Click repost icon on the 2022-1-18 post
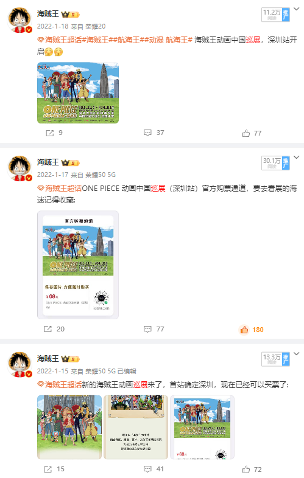304x478 pixels. point(49,133)
